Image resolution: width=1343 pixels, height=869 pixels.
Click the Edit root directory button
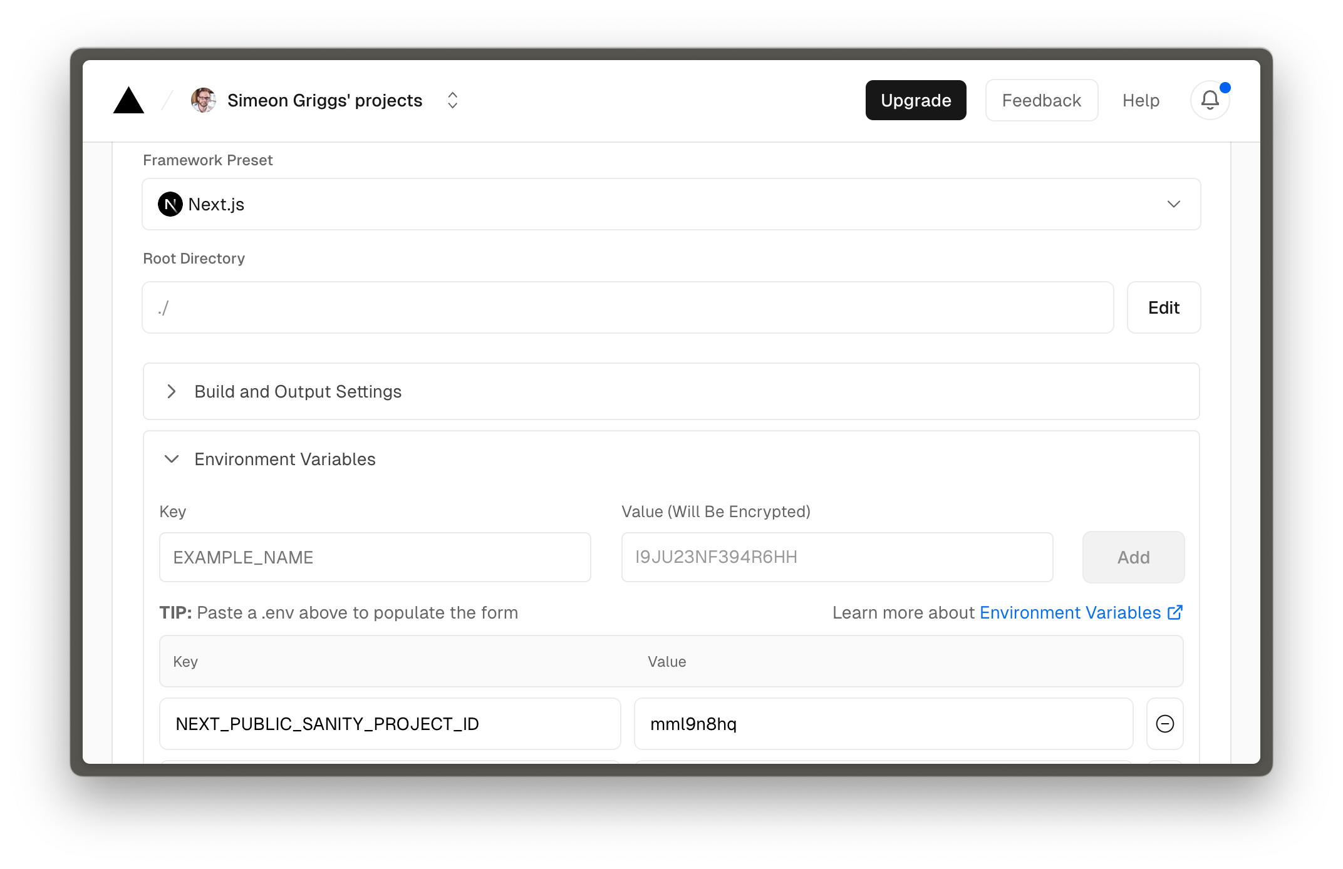(1164, 307)
